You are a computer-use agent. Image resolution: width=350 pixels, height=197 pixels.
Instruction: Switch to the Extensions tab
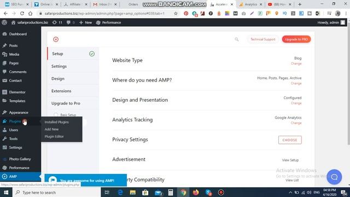pos(73,91)
